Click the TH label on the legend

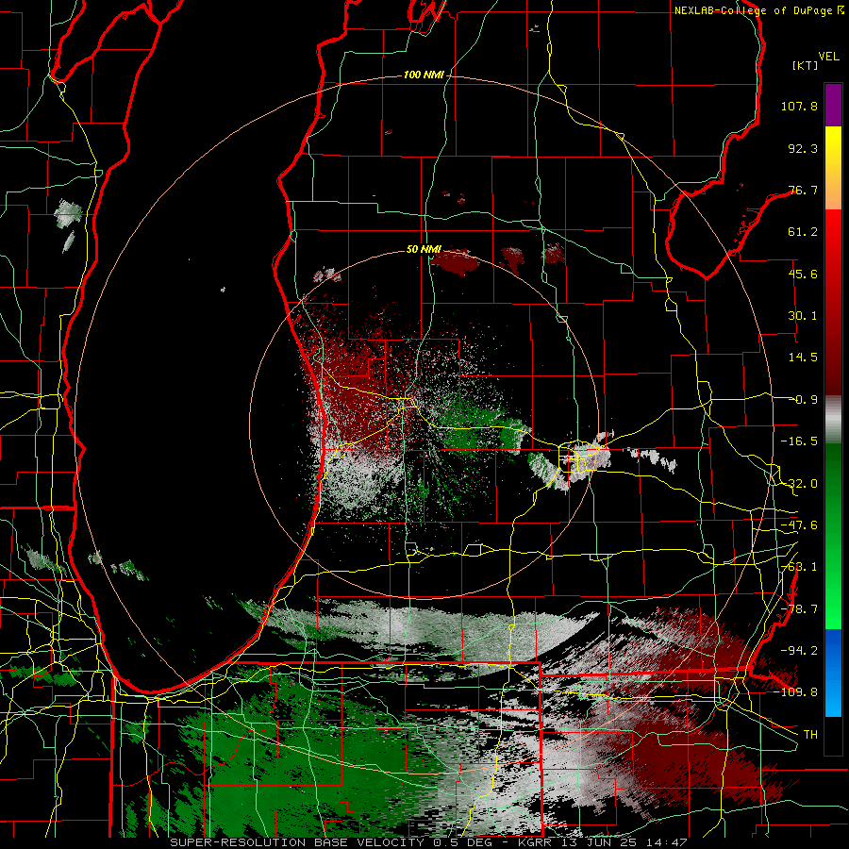(x=810, y=735)
